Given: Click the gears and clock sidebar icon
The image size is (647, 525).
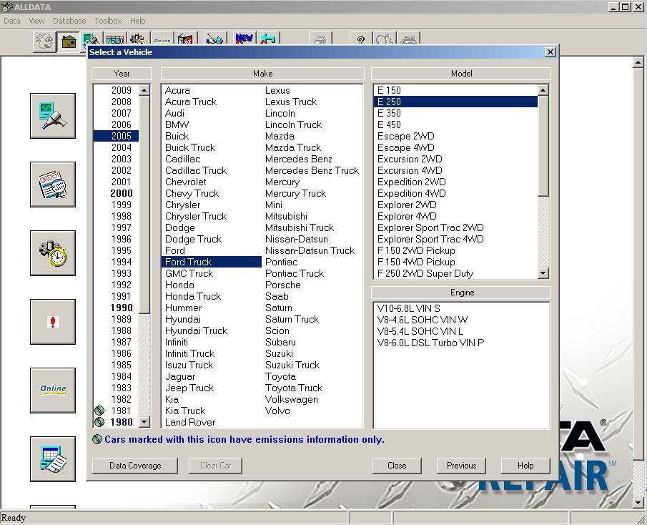Looking at the screenshot, I should click(x=53, y=253).
